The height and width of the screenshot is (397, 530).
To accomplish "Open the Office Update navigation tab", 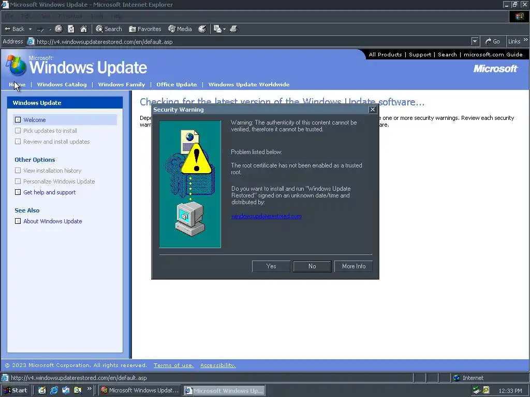I will coord(176,84).
